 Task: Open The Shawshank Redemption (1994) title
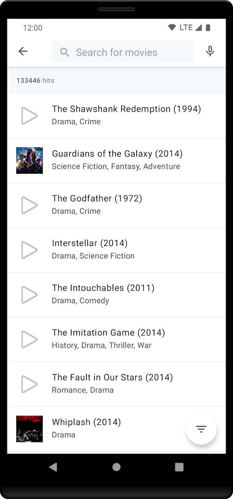point(126,109)
